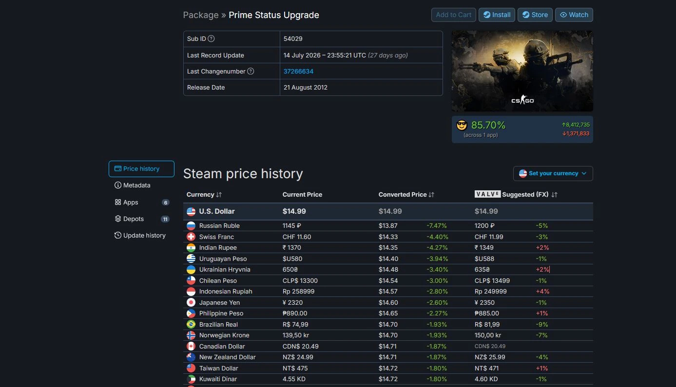Click the Ukrainian Hryvnia row name
The width and height of the screenshot is (676, 387).
click(x=225, y=270)
